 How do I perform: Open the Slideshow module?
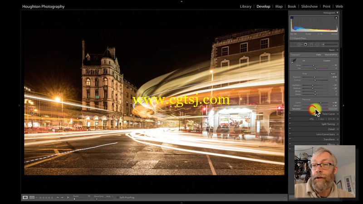tap(309, 6)
